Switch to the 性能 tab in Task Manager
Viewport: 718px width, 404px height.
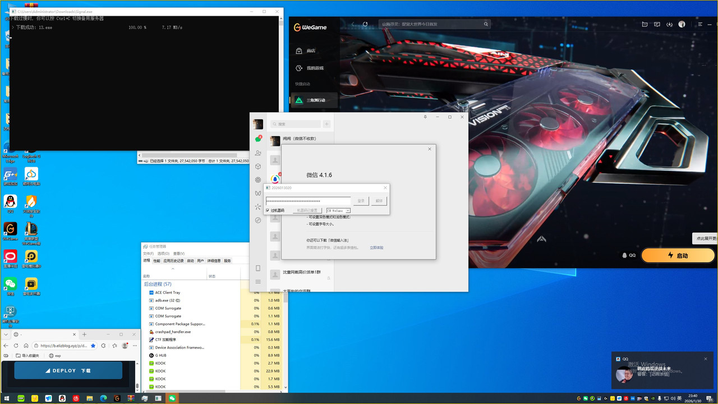pyautogui.click(x=157, y=261)
